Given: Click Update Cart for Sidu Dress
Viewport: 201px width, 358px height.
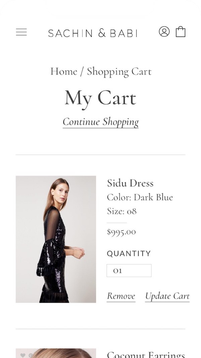Looking at the screenshot, I should pyautogui.click(x=167, y=296).
